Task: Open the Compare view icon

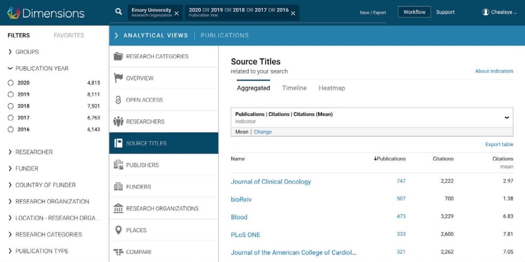Action: tap(118, 252)
